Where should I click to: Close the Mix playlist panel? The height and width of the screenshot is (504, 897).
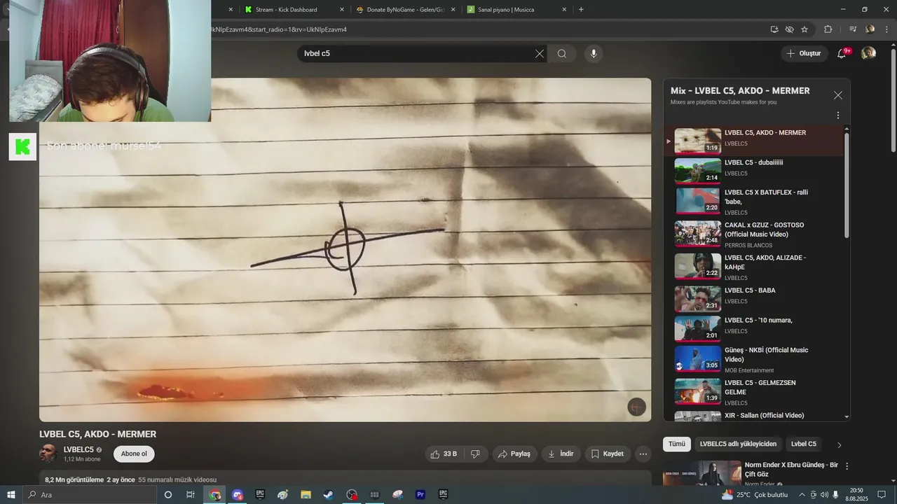(837, 95)
